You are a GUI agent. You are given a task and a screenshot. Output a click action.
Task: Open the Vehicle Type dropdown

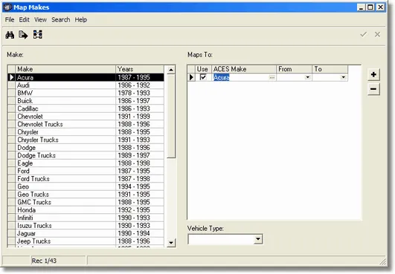[257, 239]
